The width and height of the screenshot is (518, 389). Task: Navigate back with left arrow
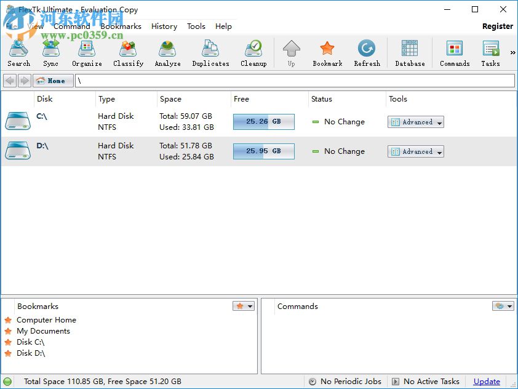point(10,81)
